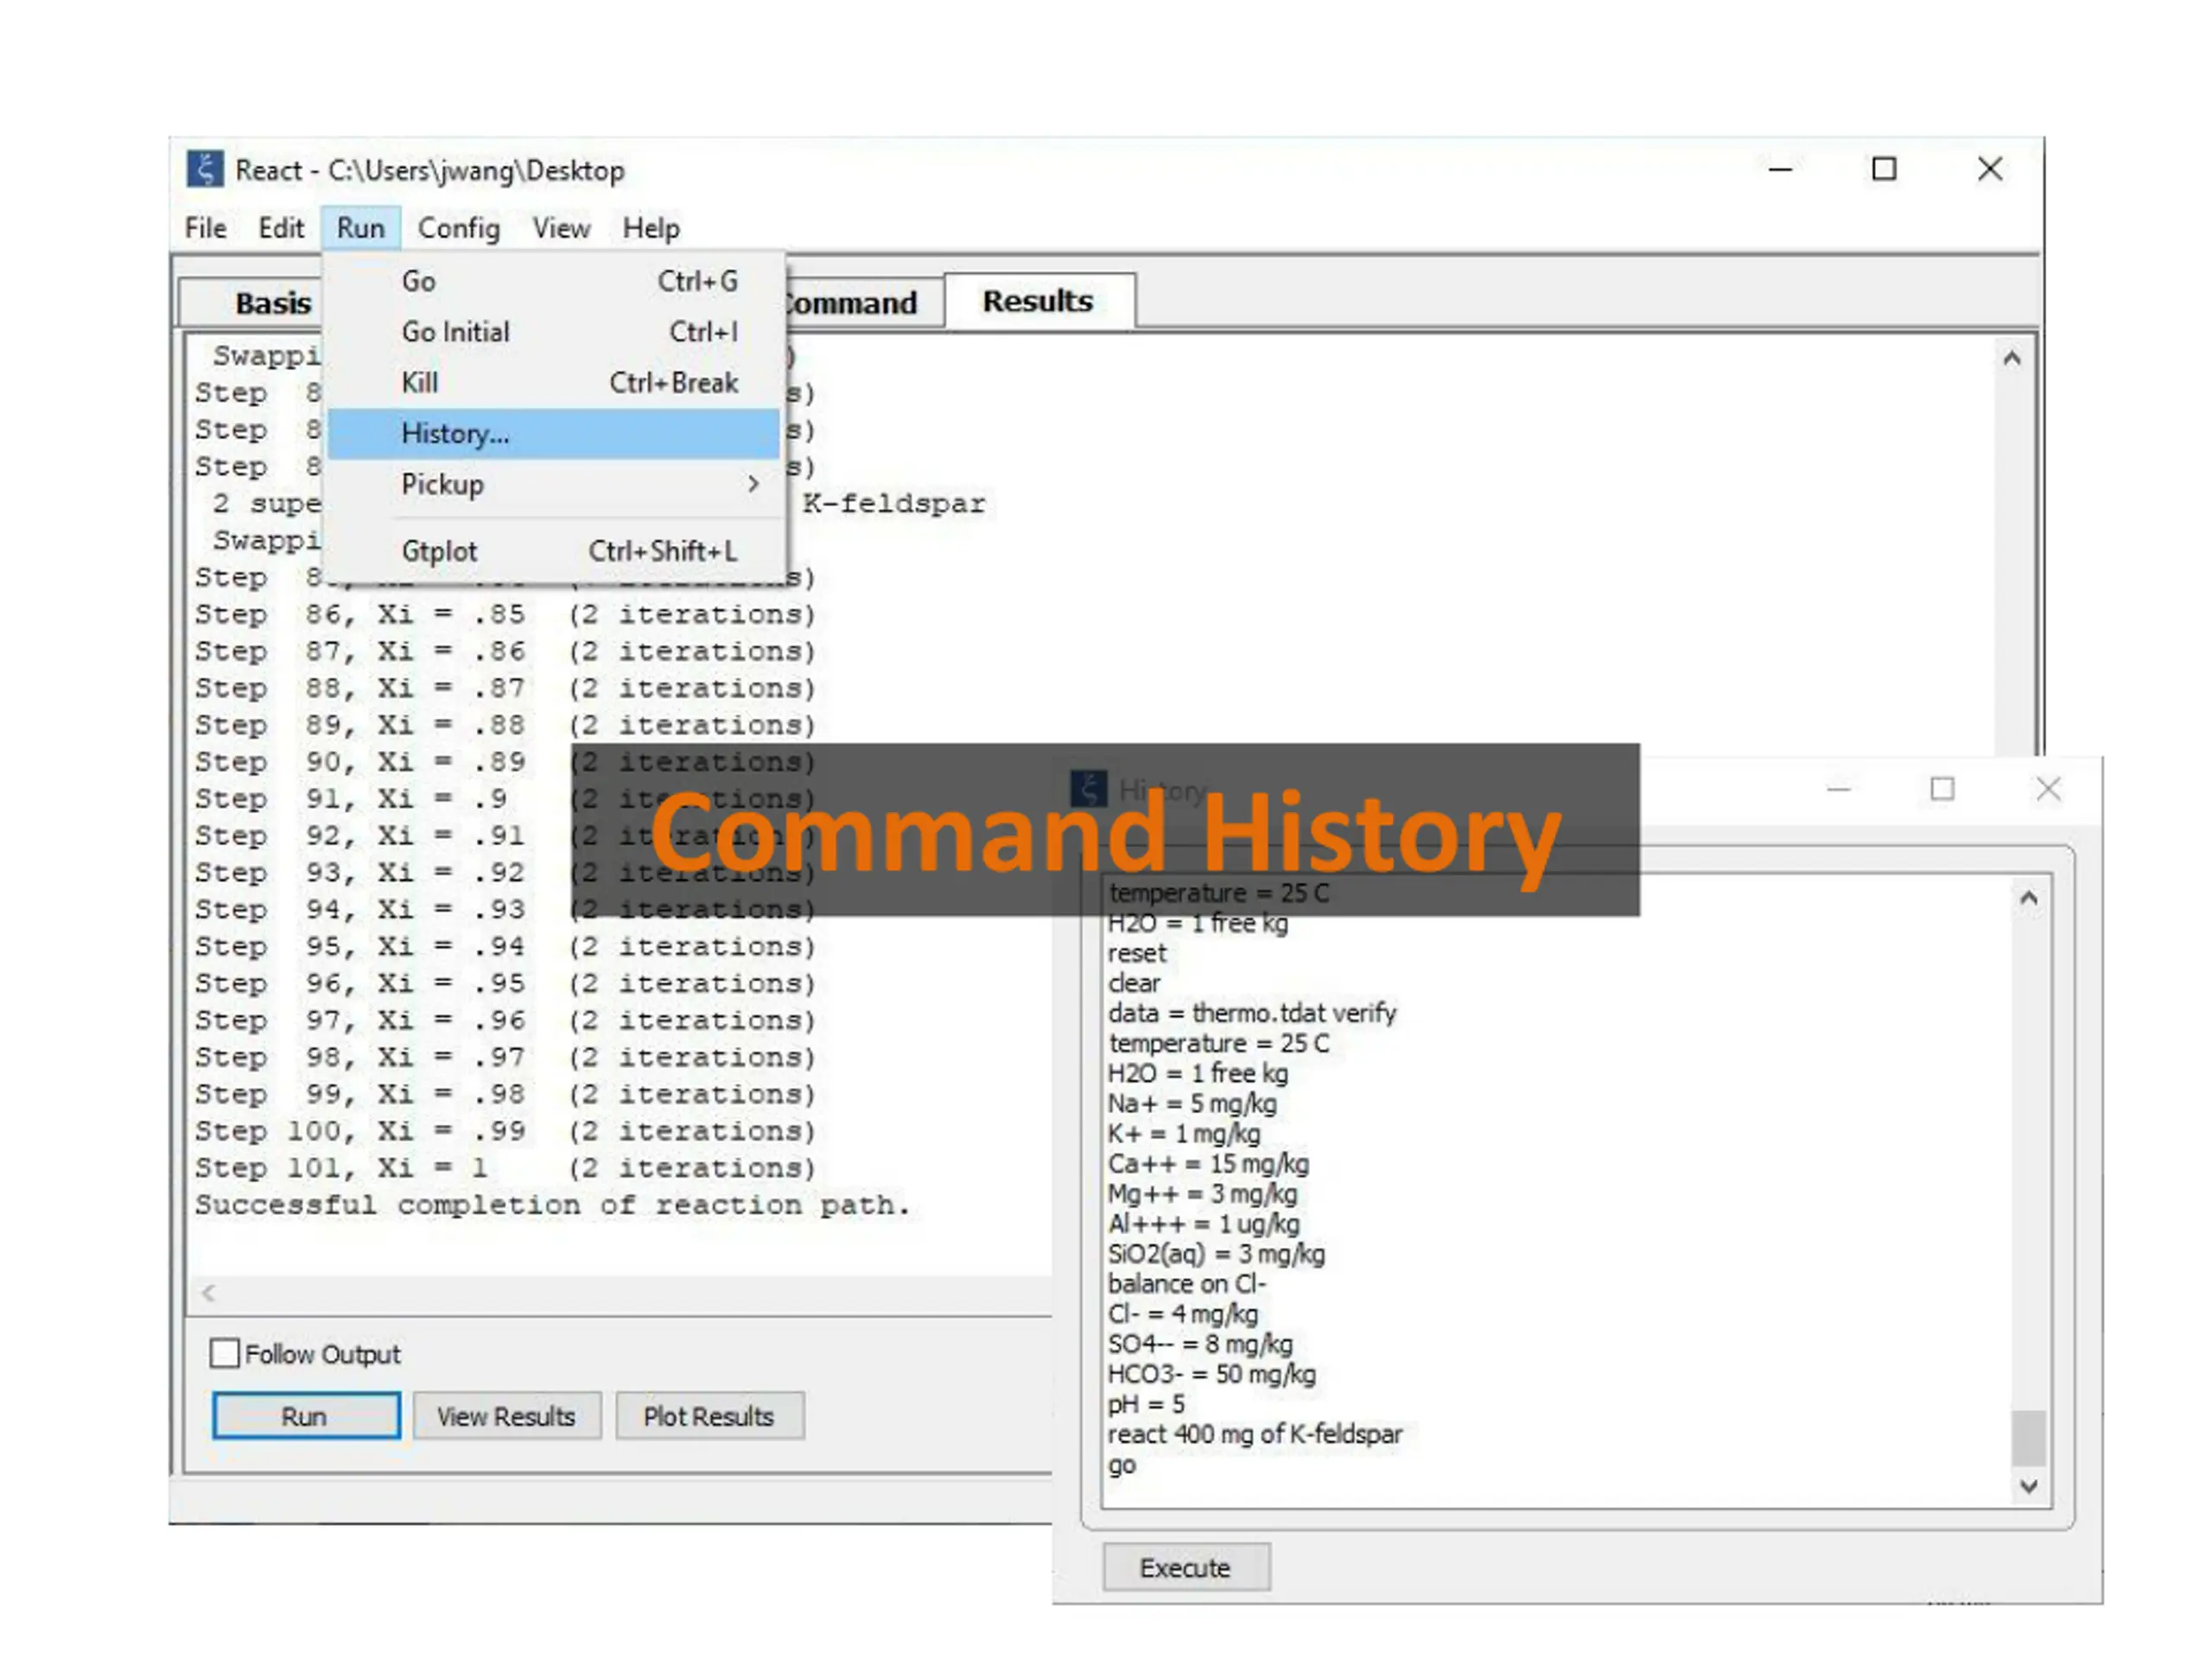Click Execute in the History window
The height and width of the screenshot is (1659, 2212).
click(1186, 1567)
